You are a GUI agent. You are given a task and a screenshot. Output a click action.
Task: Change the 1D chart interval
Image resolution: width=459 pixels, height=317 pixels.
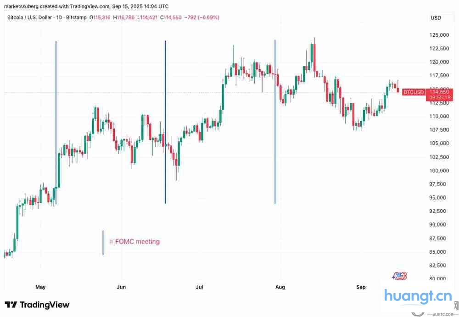64,17
